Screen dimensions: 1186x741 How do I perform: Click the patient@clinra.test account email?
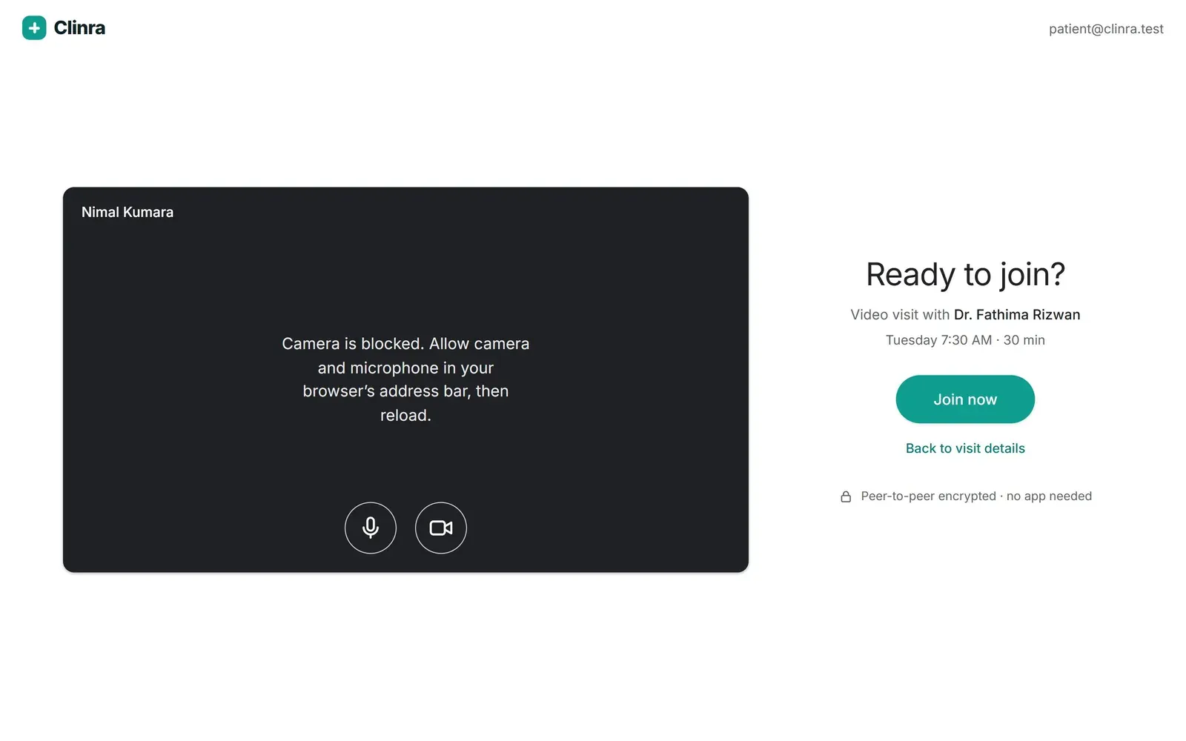click(x=1106, y=29)
